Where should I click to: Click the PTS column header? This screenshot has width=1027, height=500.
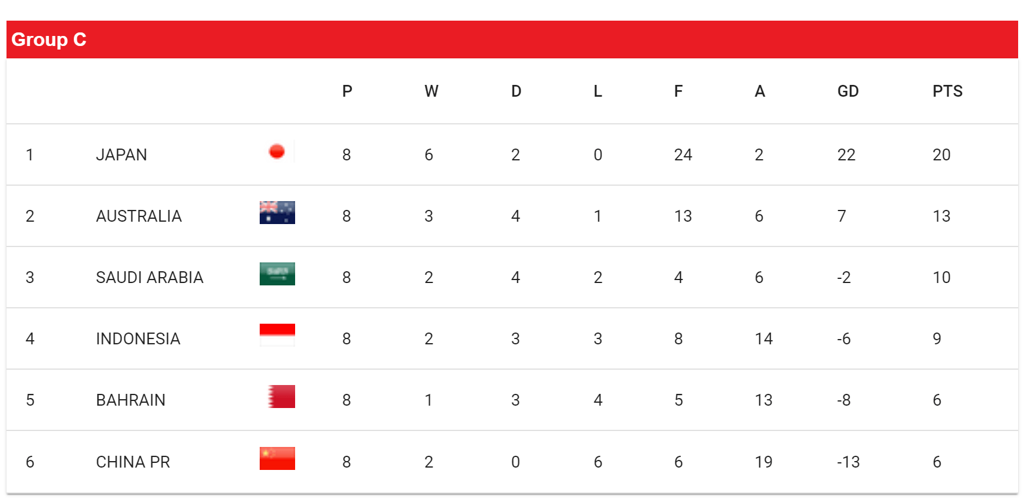(947, 91)
